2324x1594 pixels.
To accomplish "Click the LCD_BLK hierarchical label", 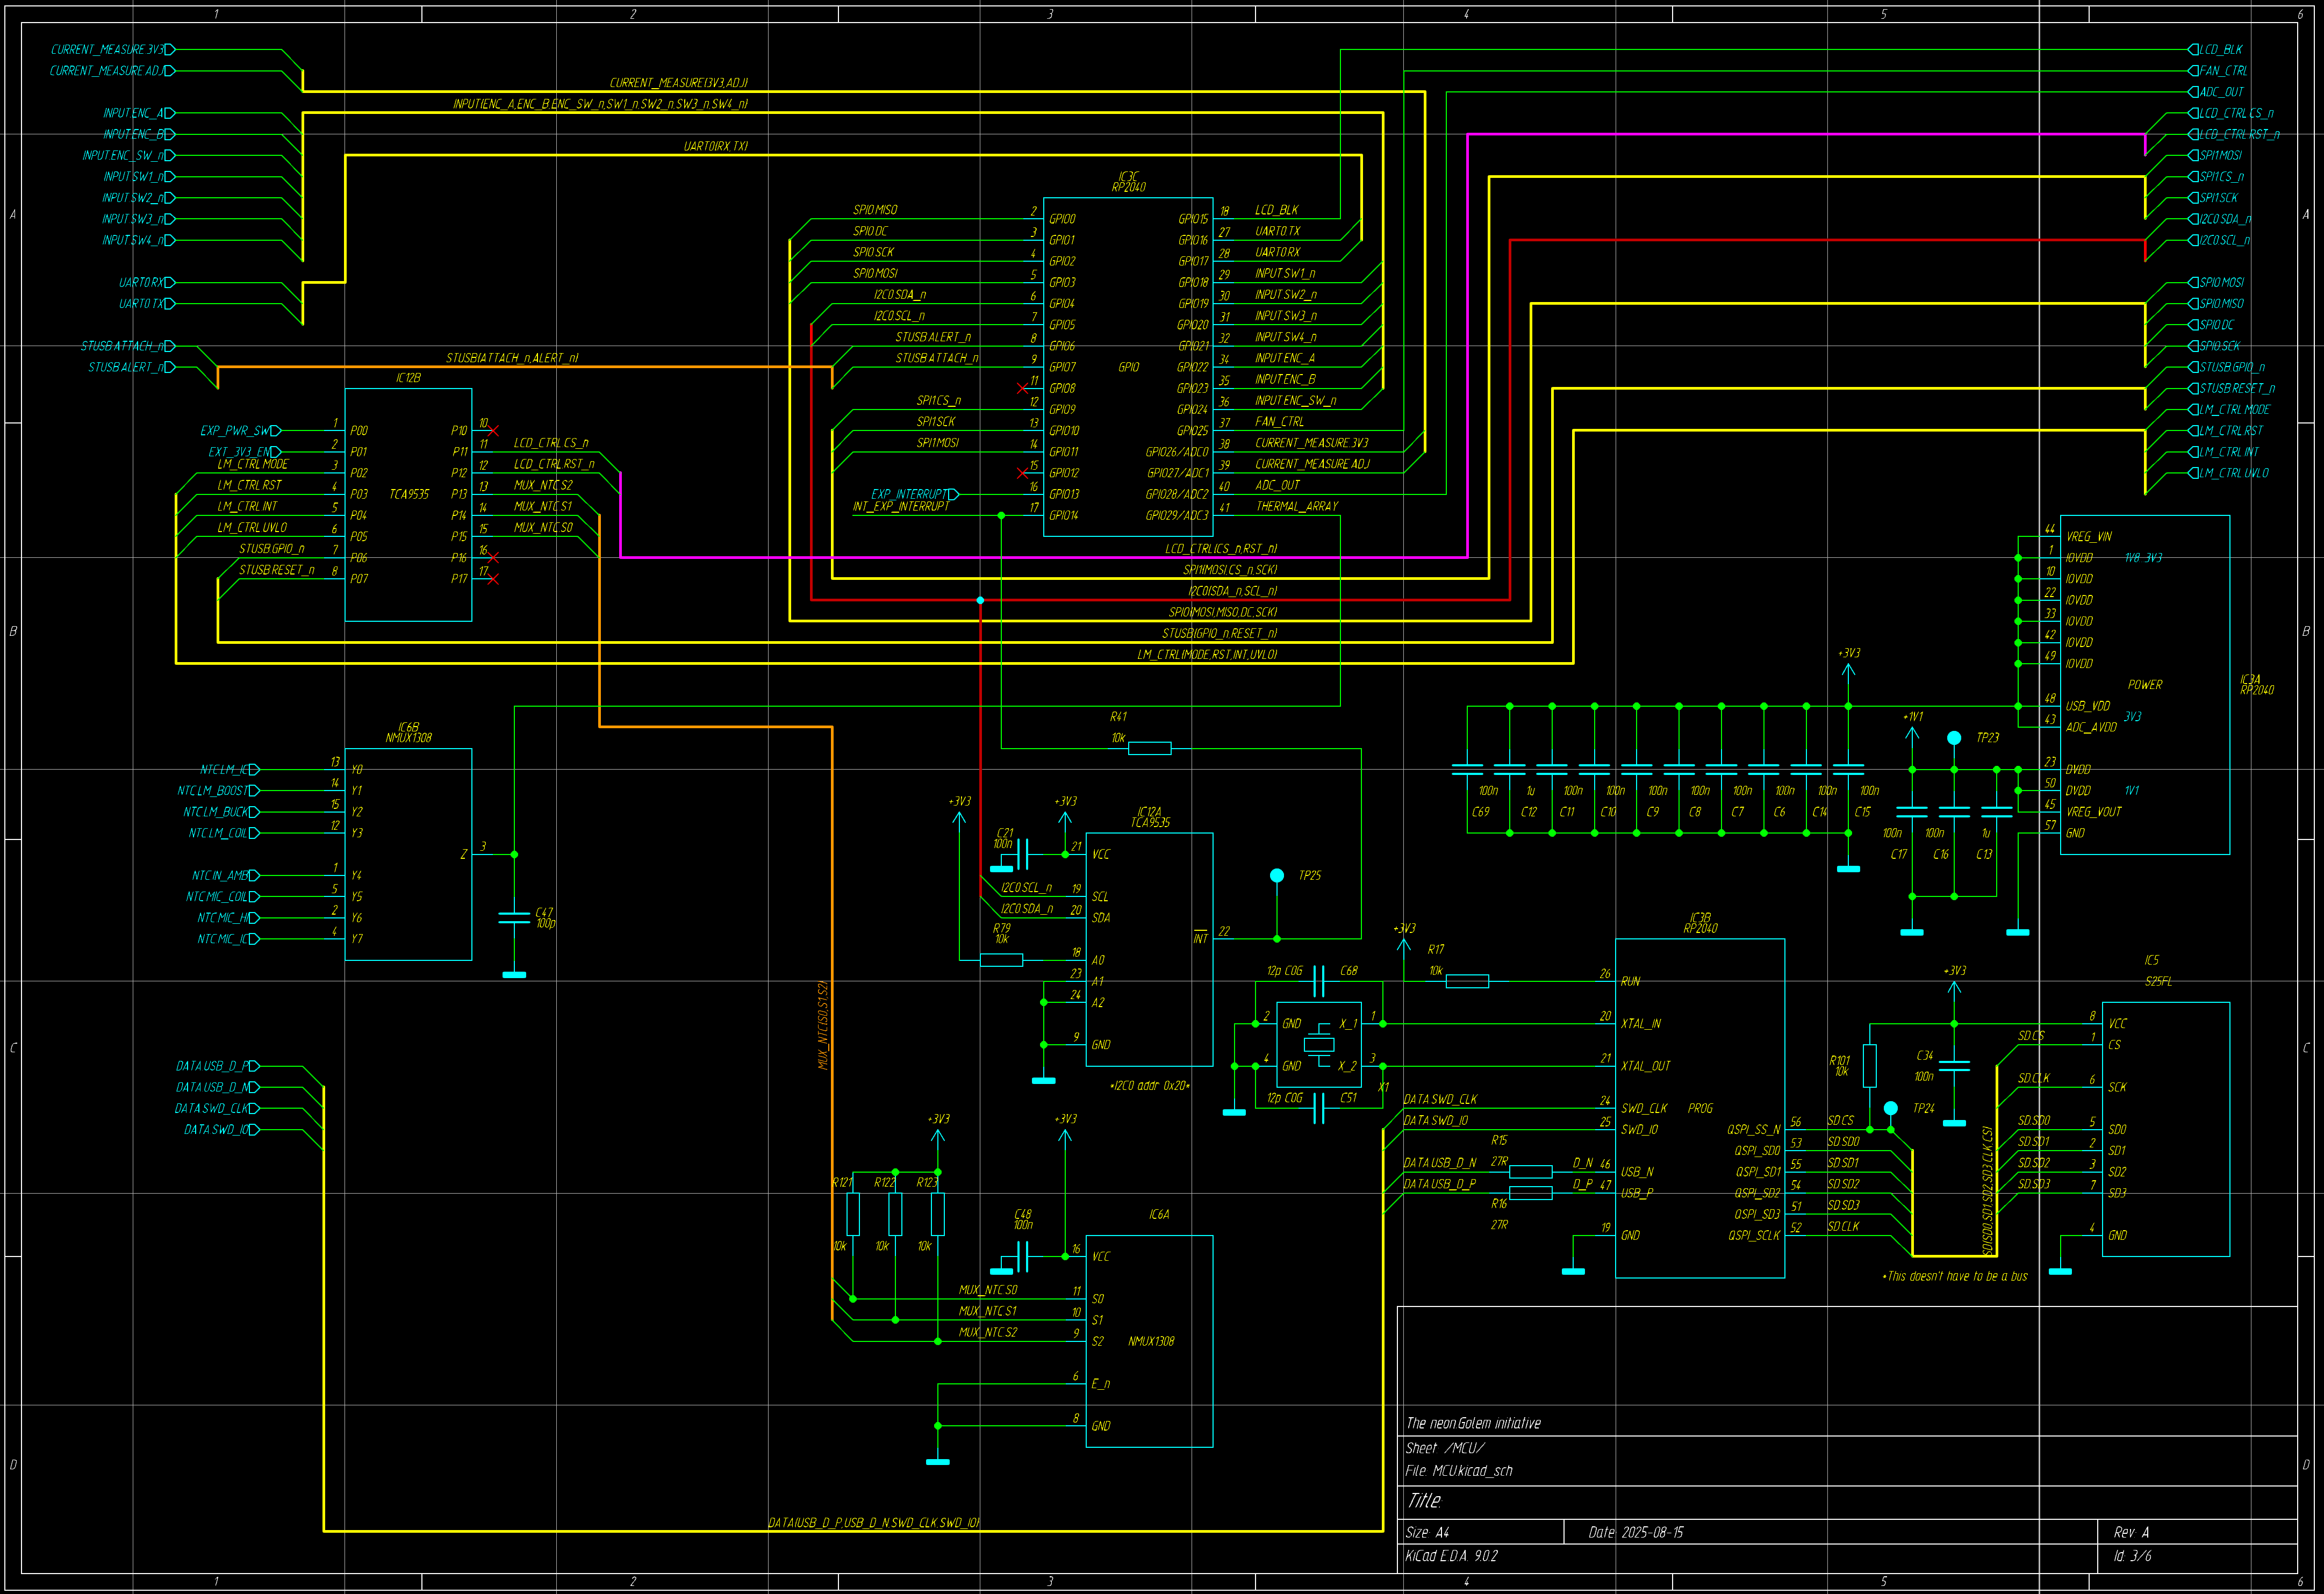I will pos(2220,49).
